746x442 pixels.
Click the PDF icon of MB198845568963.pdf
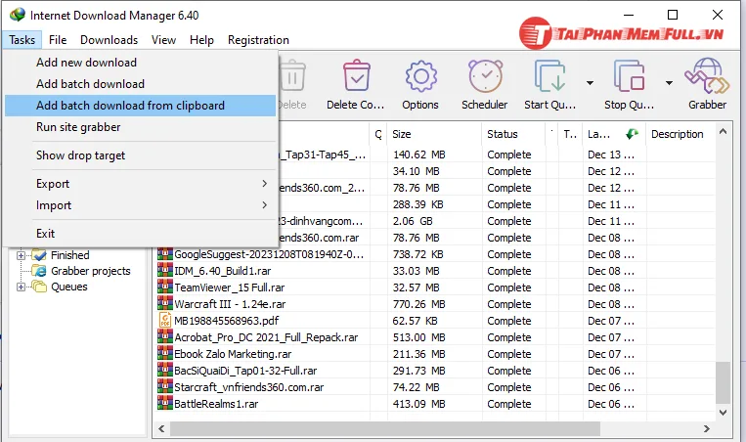(164, 320)
